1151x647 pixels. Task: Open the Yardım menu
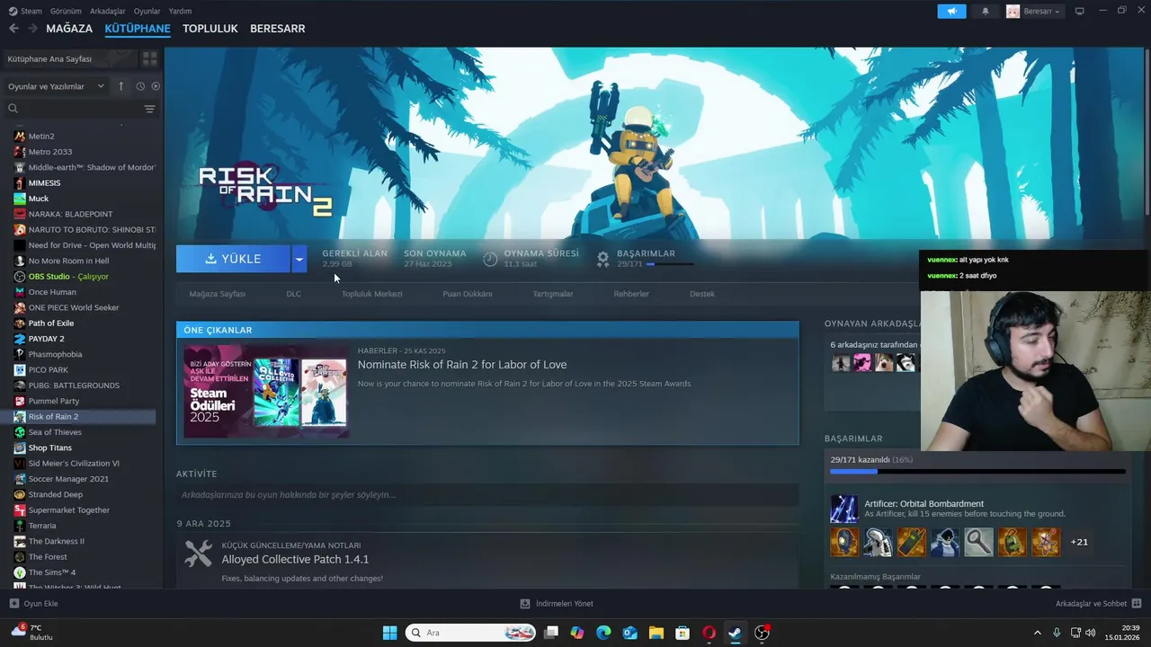[180, 11]
